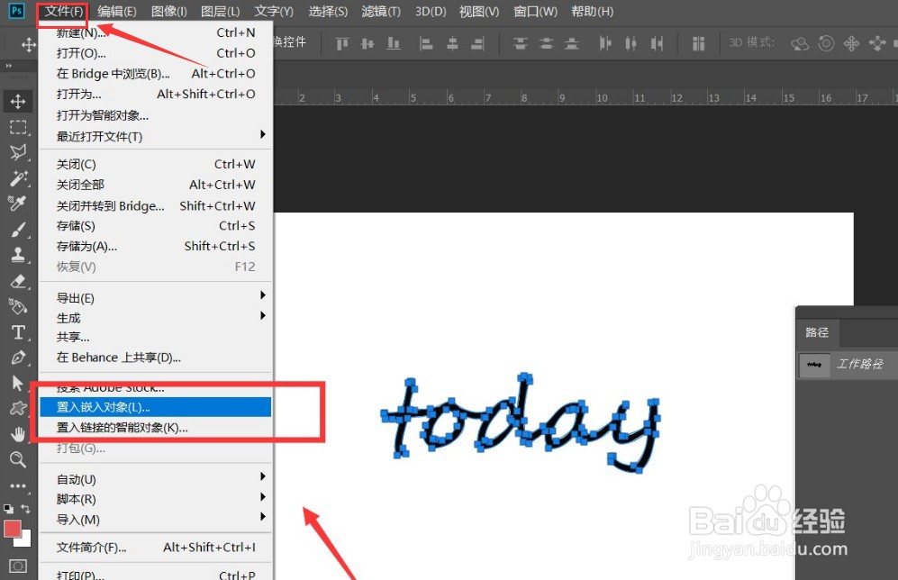Swap foreground and background colors
The width and height of the screenshot is (898, 580).
point(26,509)
